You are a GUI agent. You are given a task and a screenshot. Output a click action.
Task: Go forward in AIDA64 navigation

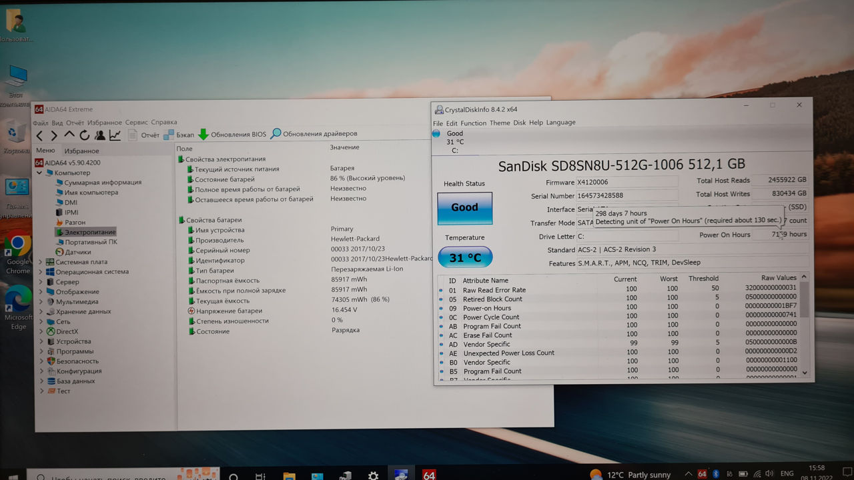click(54, 135)
